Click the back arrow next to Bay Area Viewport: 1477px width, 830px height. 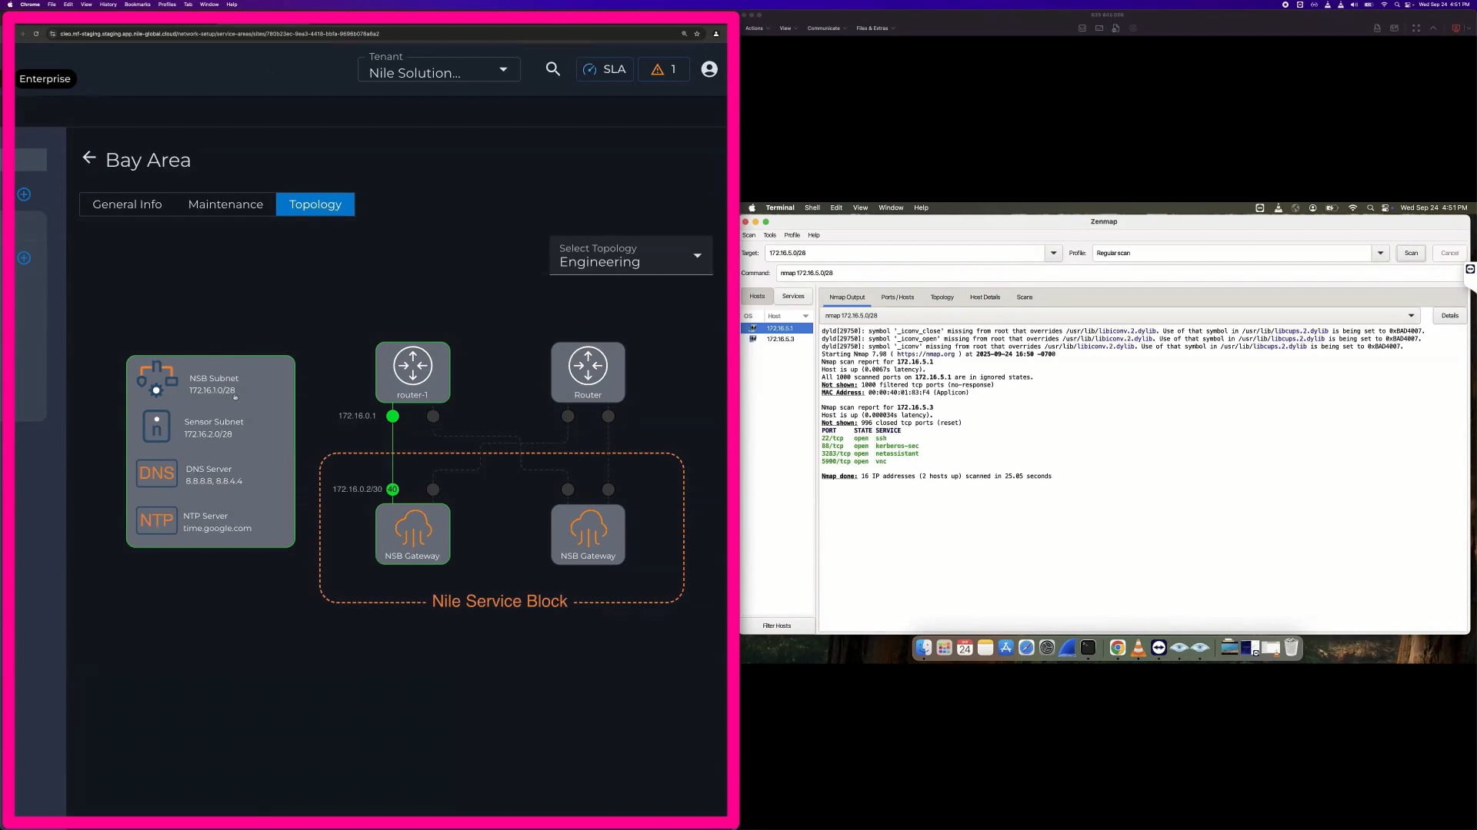88,158
